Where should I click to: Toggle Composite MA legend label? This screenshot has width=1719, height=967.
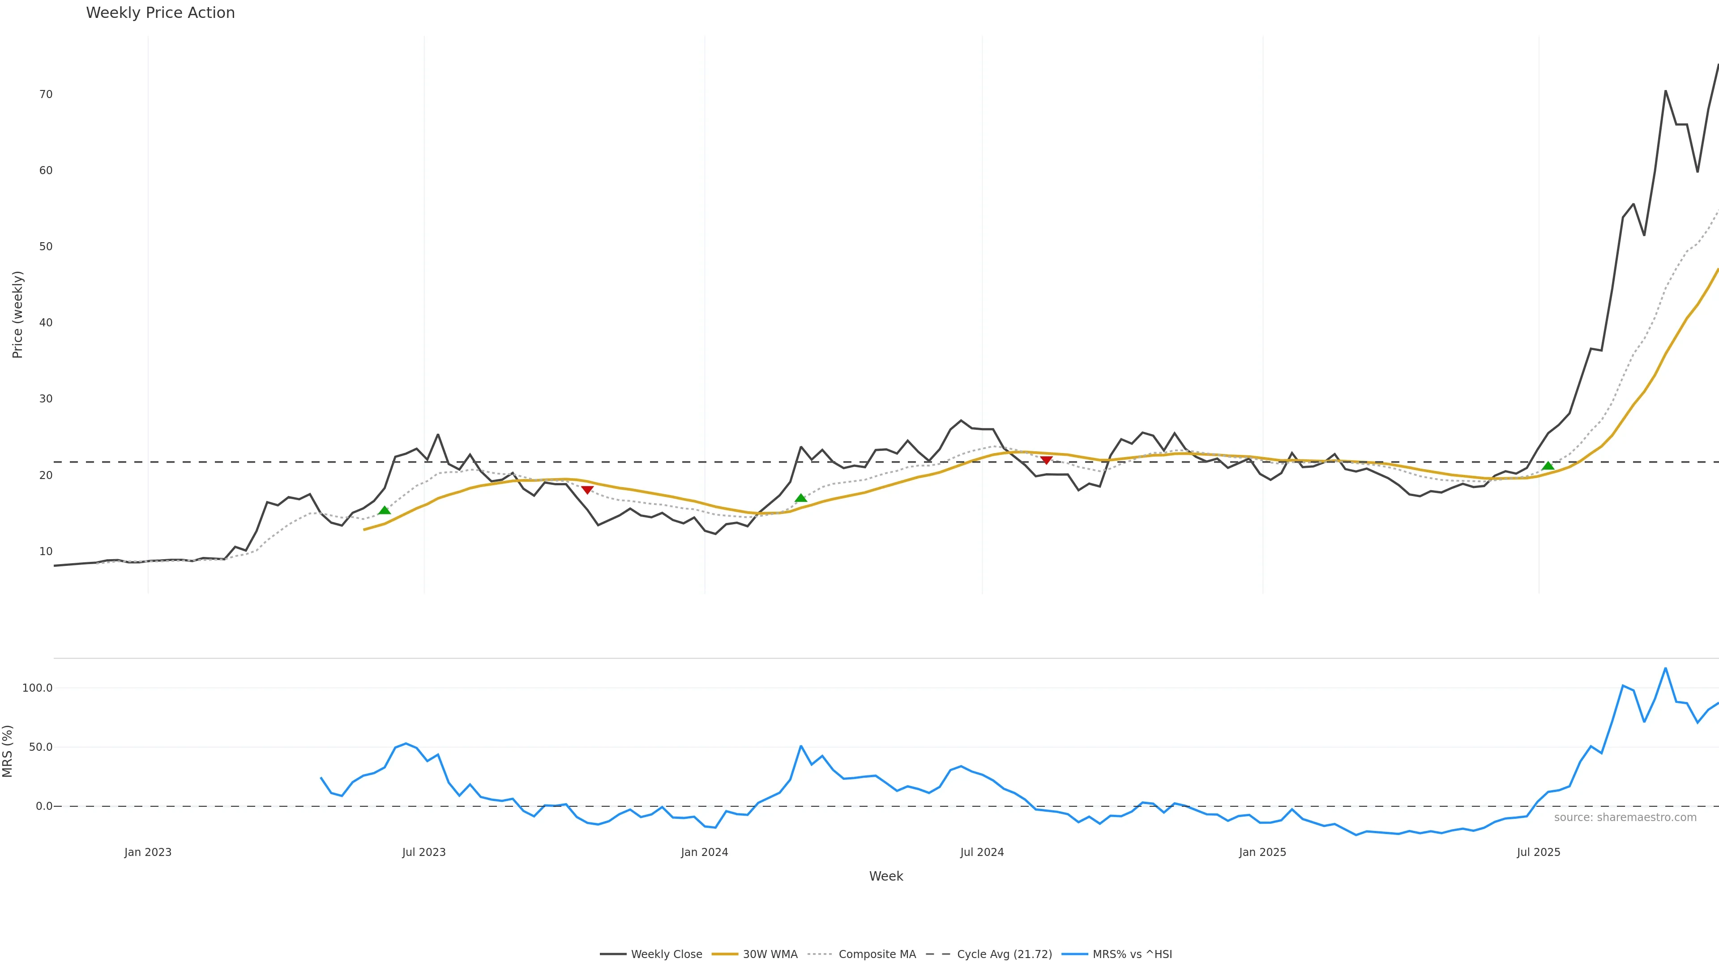click(x=877, y=954)
